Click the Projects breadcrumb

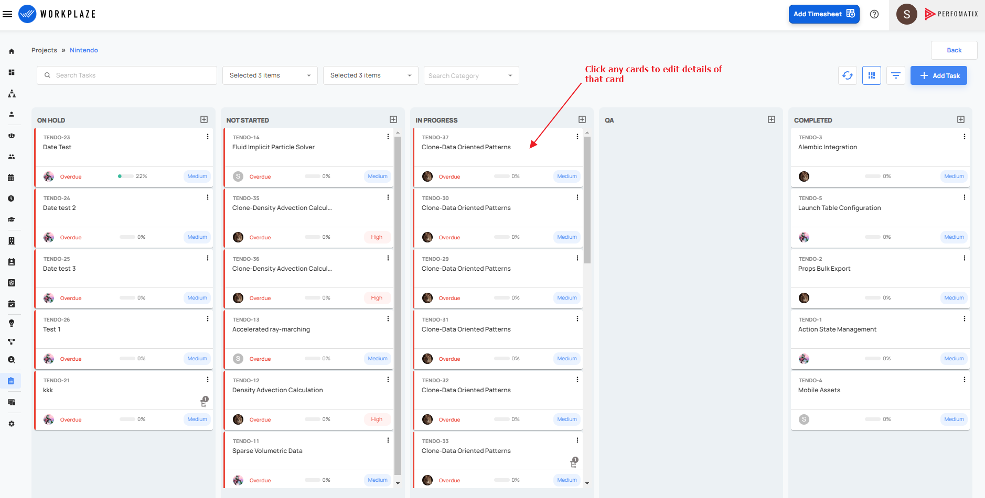[44, 50]
